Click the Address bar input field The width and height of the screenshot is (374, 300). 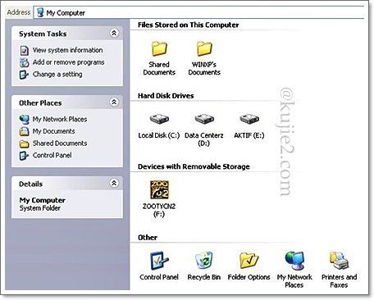click(x=199, y=12)
